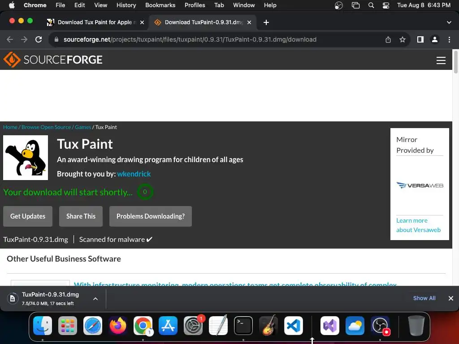
Task: Open the Window menu
Action: tap(244, 5)
